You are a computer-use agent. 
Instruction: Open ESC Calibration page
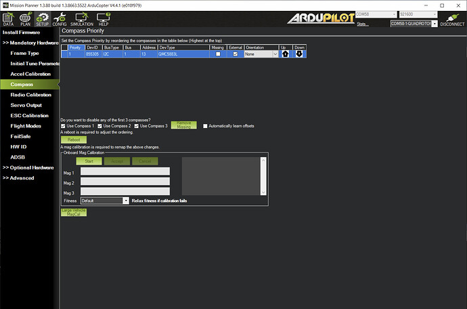pyautogui.click(x=29, y=116)
